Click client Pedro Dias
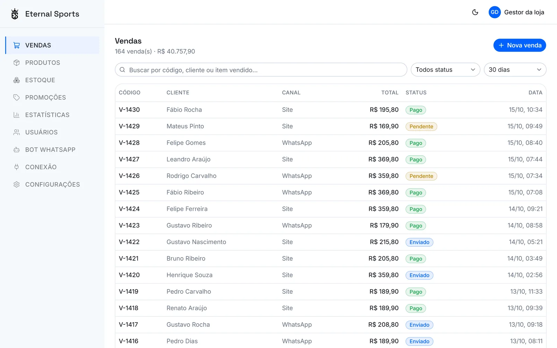557x348 pixels. (182, 341)
